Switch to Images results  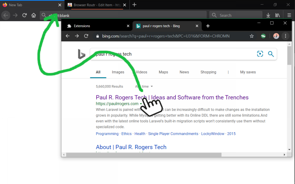pyautogui.click(x=118, y=72)
